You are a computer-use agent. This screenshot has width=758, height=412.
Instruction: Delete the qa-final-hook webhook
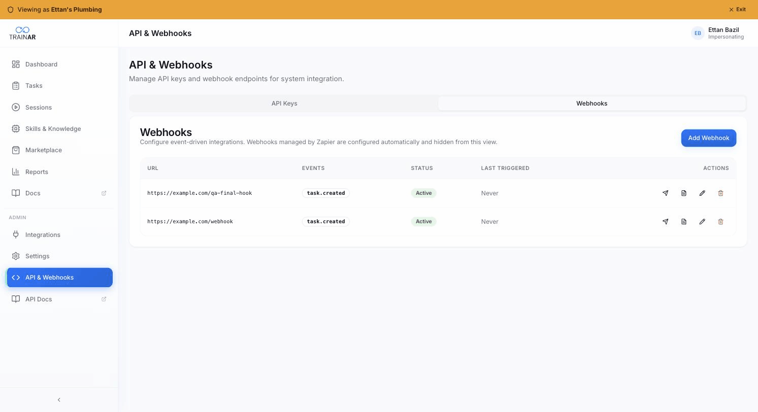pos(720,193)
